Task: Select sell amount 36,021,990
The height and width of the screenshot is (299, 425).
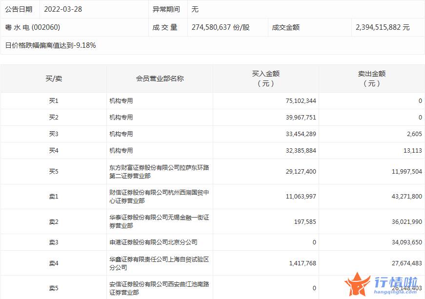Action: [x=407, y=222]
